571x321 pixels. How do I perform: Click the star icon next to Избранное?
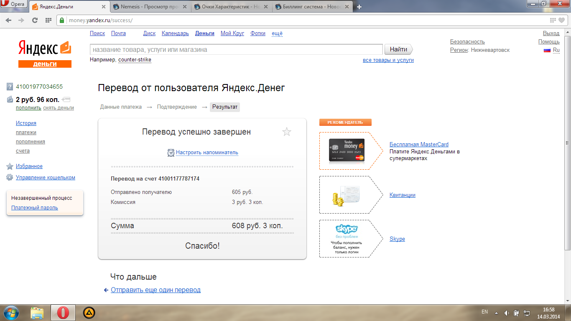[x=10, y=166]
